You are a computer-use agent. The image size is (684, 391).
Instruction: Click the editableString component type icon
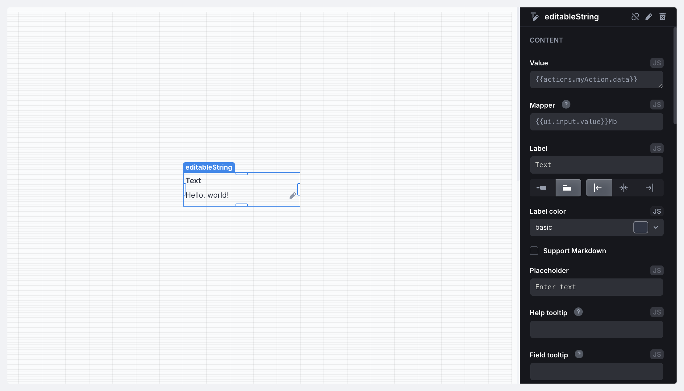coord(535,17)
